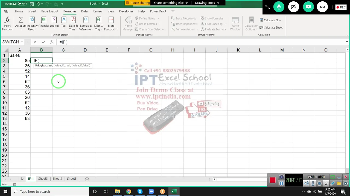Switch to the Data ribbon tab
Viewport: 350px width, 196px height.
pyautogui.click(x=84, y=11)
